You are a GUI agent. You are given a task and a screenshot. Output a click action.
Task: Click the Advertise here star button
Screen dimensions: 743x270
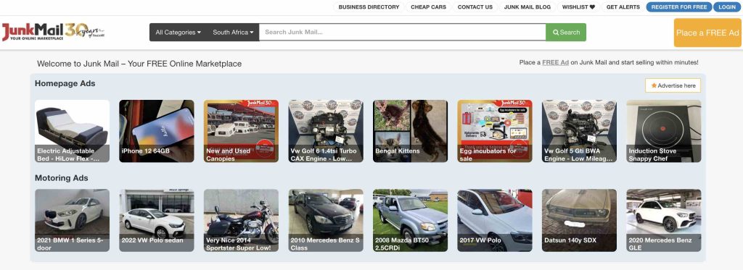[x=673, y=85]
